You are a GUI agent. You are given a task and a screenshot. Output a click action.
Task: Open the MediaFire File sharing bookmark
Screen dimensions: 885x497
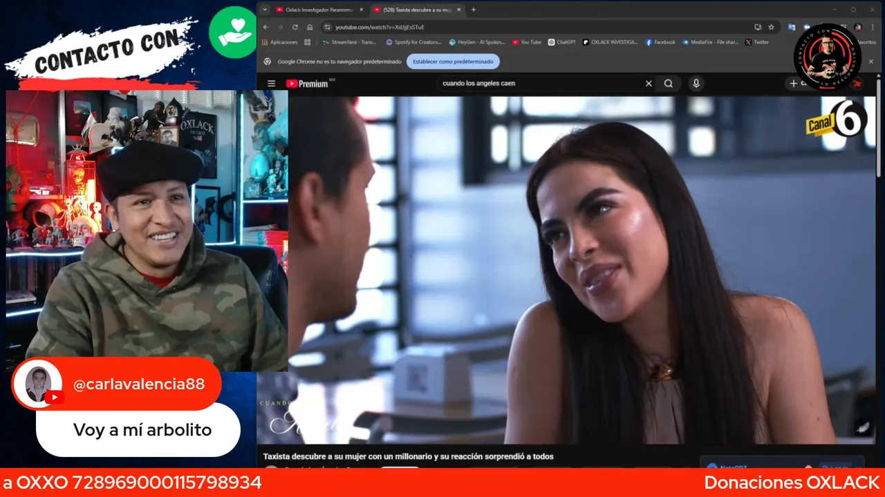point(710,42)
